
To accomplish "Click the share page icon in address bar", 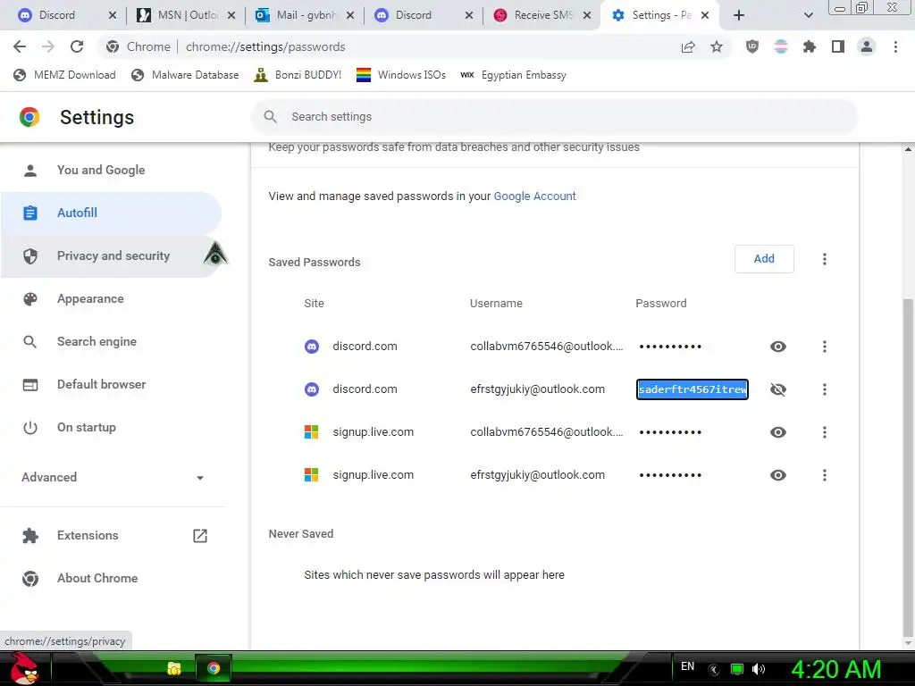I will click(688, 47).
